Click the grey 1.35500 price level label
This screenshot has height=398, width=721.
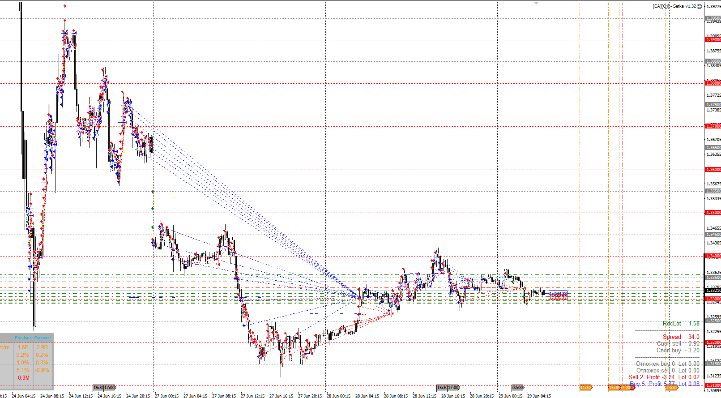click(x=713, y=191)
